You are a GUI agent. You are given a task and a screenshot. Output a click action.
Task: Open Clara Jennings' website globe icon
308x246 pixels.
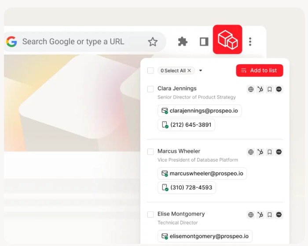[251, 89]
